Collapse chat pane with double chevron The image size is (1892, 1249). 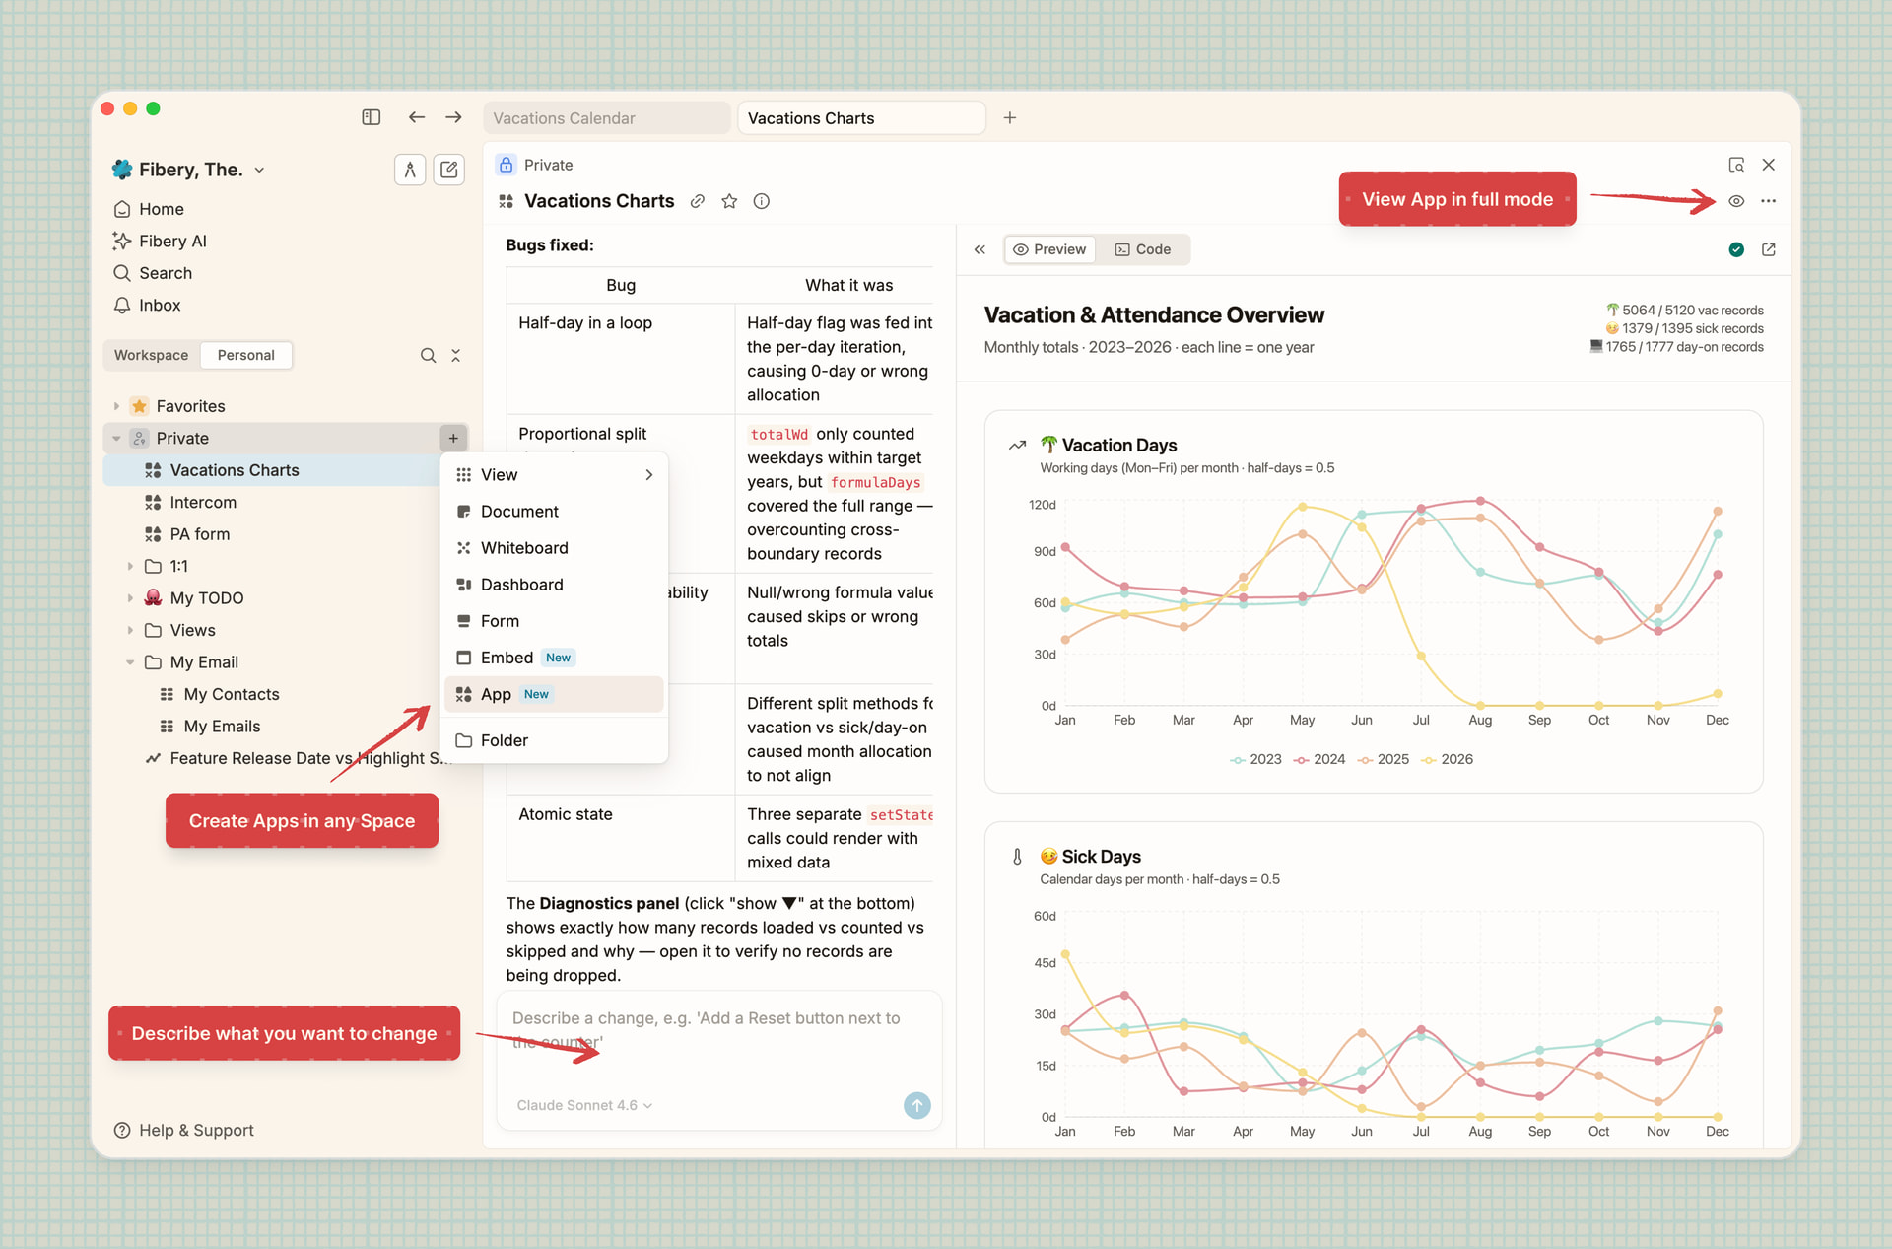(980, 249)
